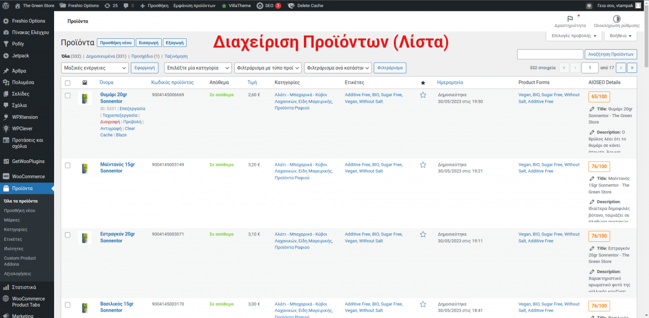The height and width of the screenshot is (318, 649).
Task: Expand Επιλογές προβολής screen options
Action: click(x=574, y=36)
